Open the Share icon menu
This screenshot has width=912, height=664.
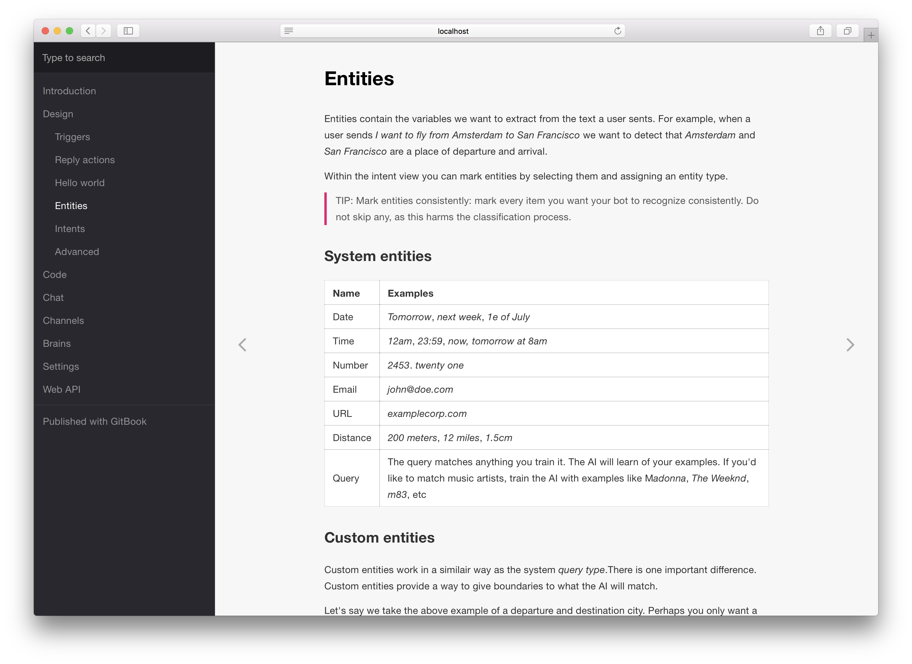(x=820, y=31)
